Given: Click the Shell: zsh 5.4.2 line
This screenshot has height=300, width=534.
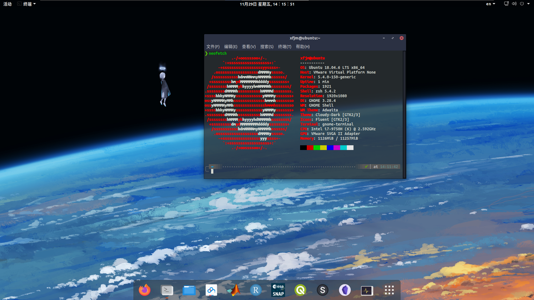Looking at the screenshot, I should tap(318, 91).
